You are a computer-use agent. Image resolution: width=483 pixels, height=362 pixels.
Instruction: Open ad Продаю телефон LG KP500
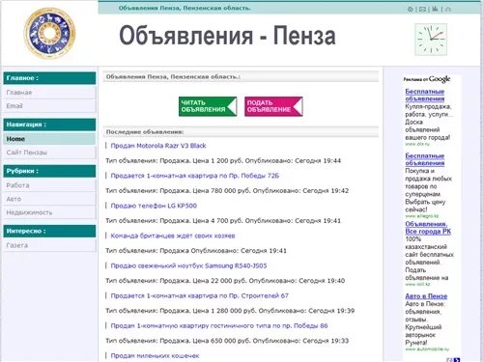pyautogui.click(x=154, y=206)
